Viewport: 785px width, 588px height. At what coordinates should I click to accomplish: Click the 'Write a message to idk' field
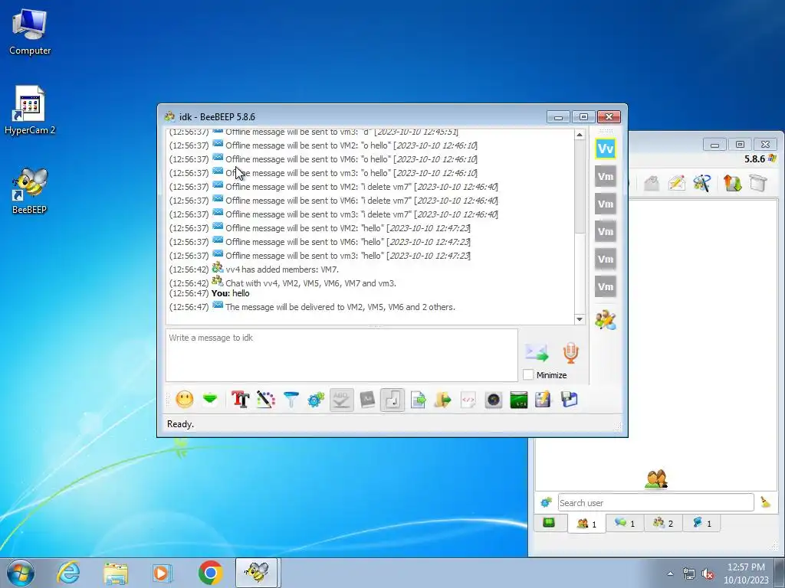341,355
